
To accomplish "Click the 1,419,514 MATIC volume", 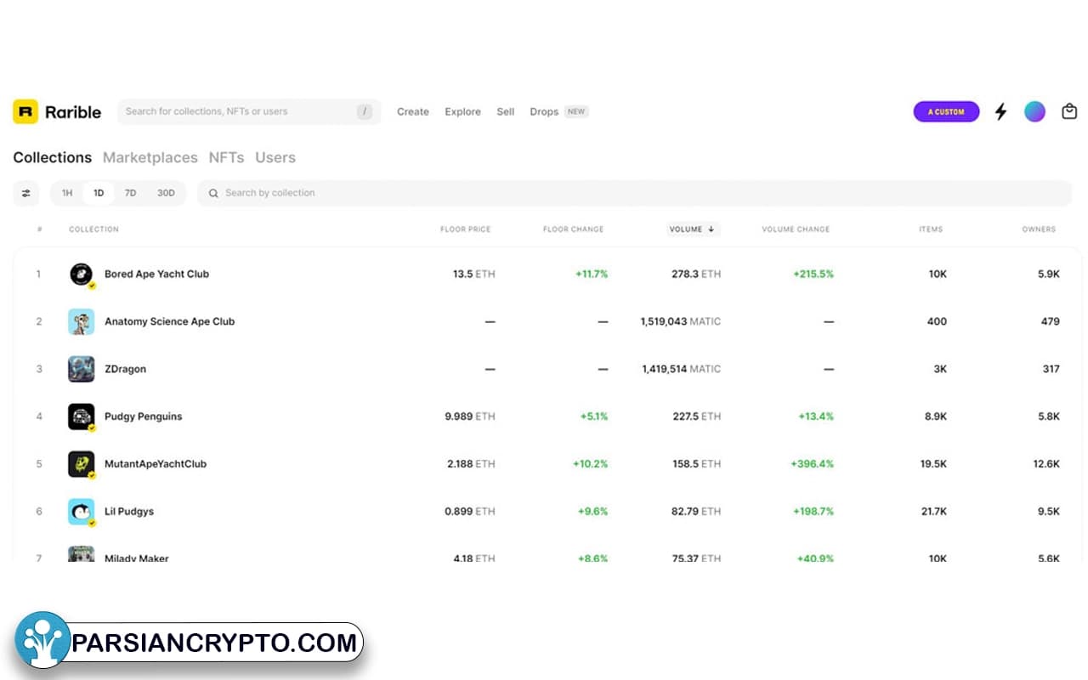I will [681, 369].
